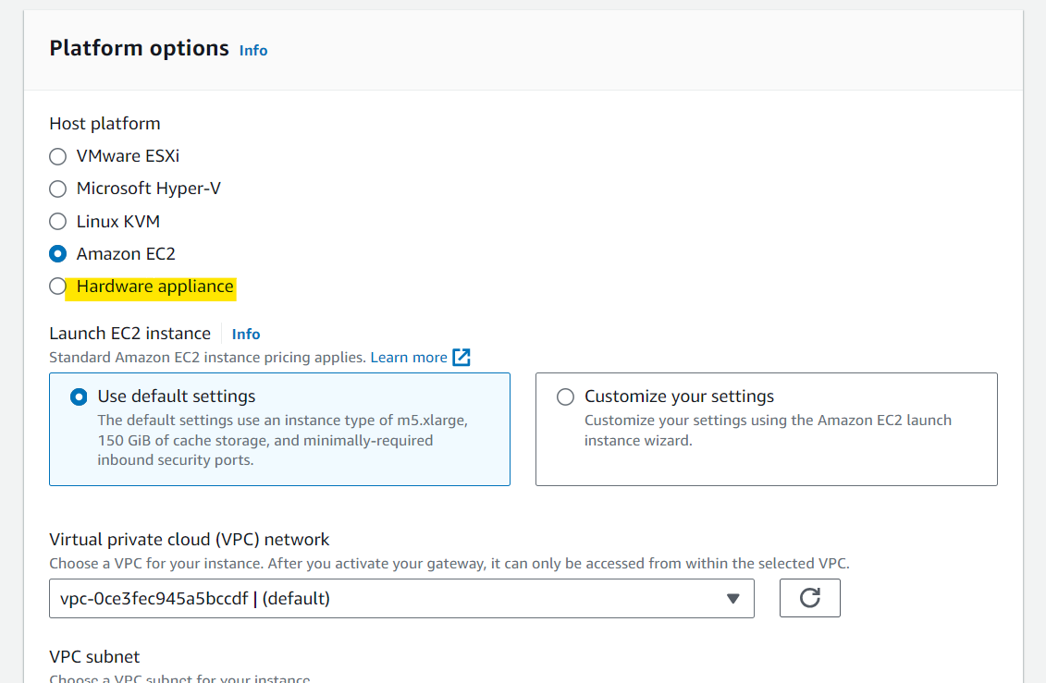Click the Host platform label
The width and height of the screenshot is (1046, 683).
(105, 124)
